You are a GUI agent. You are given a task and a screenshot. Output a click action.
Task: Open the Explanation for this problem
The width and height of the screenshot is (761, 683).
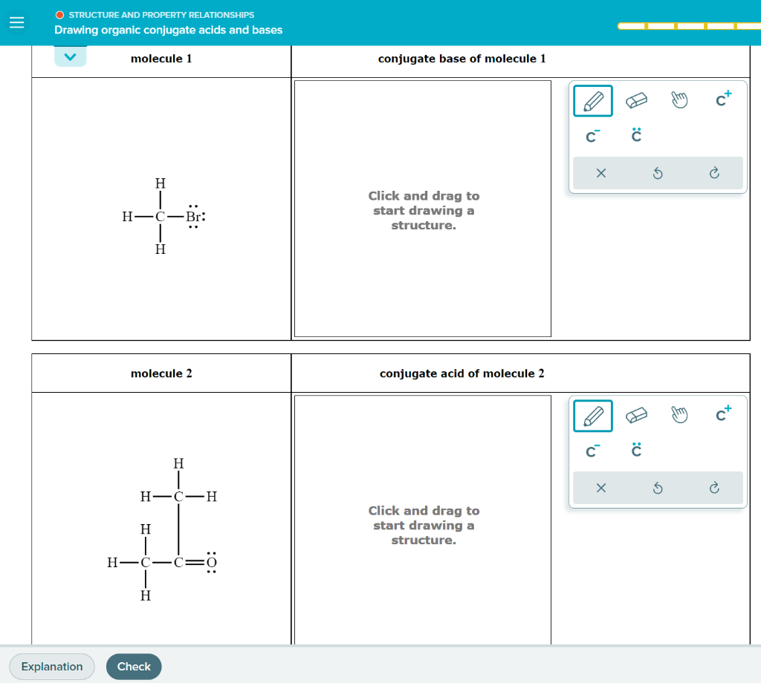coord(52,667)
